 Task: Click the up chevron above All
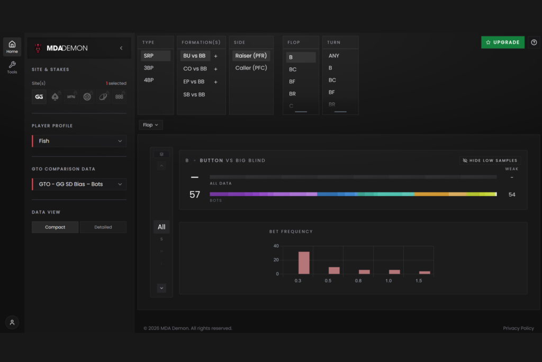pos(161,166)
